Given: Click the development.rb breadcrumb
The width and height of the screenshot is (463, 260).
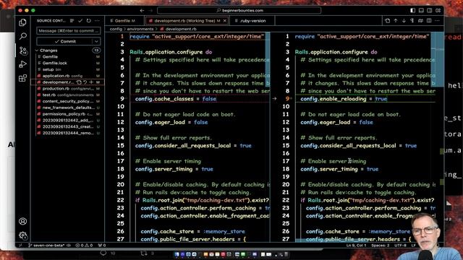Looking at the screenshot, I should click(181, 29).
